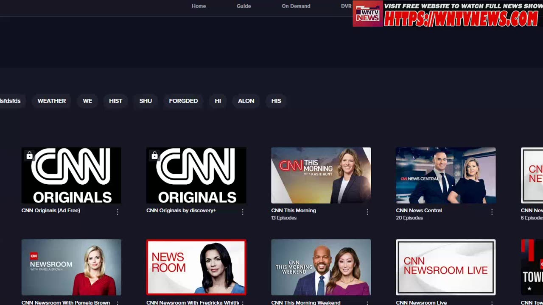The height and width of the screenshot is (305, 543).
Task: Open more options for Newsroom With Pamela Brown
Action: coord(118,303)
